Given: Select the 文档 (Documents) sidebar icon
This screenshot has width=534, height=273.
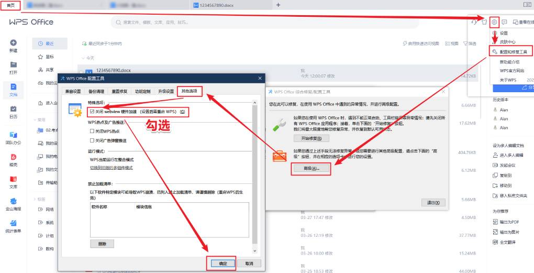Looking at the screenshot, I should [x=13, y=87].
